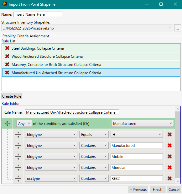Click the Mobile value text field
The height and width of the screenshot is (194, 182).
137,157
